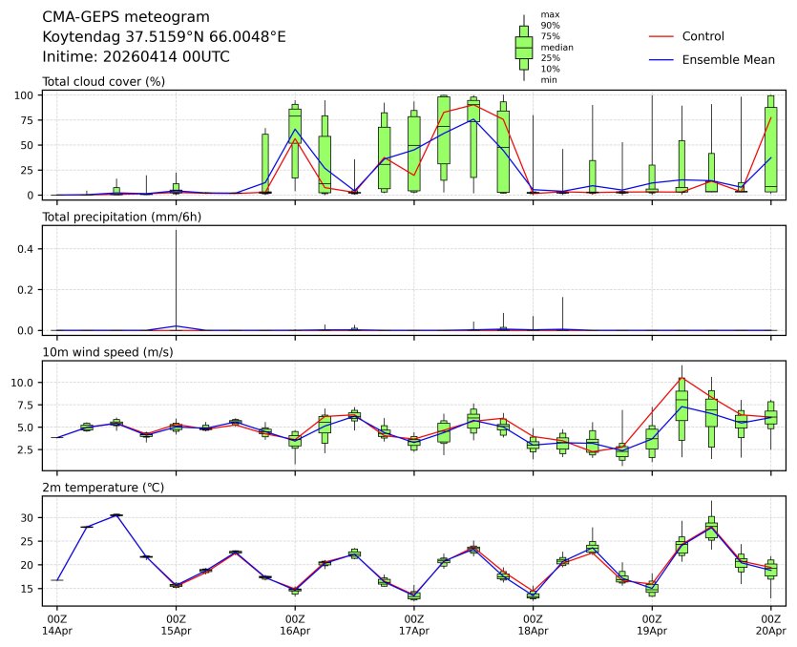
Task: Click the 00Z 16Apr time axis label
Action: 295,625
